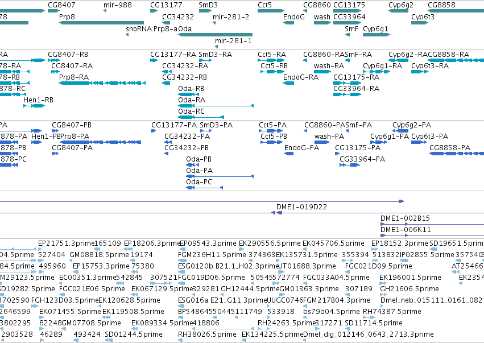
Task: Select EST FGM236H11.5prime
Action: tap(212, 255)
